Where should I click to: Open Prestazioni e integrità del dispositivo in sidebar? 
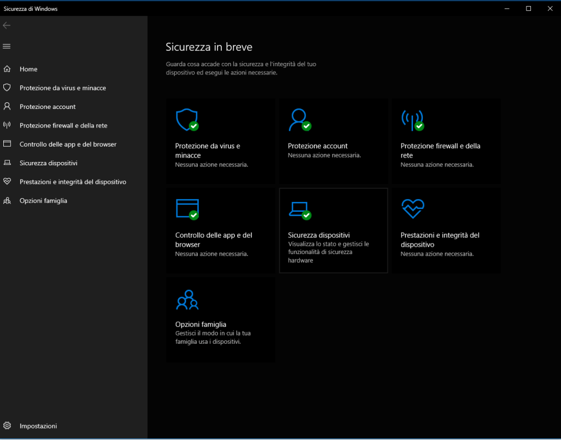73,182
